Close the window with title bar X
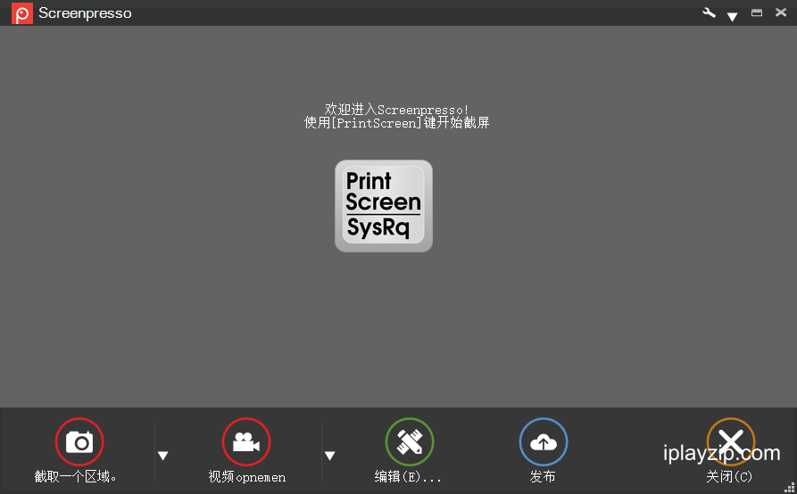Viewport: 797px width, 494px height. 781,12
